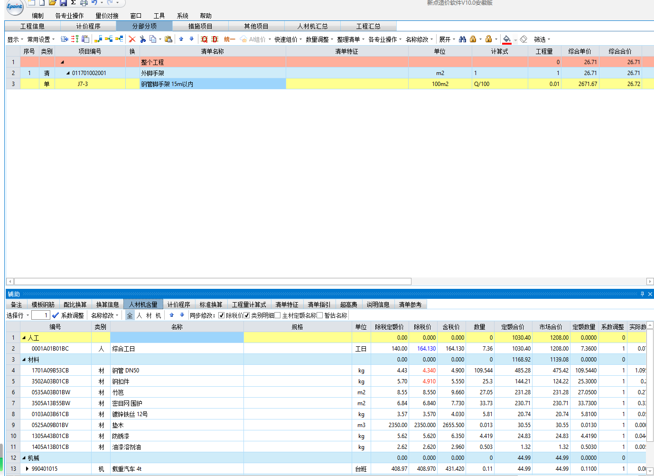The height and width of the screenshot is (476, 654).
Task: Click the 选择行 number input field
Action: click(40, 315)
